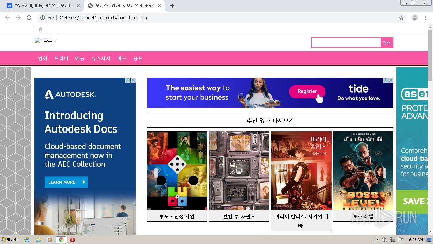Click the 영화조타 site logo
Screen dimensions: 433x244
click(45, 40)
